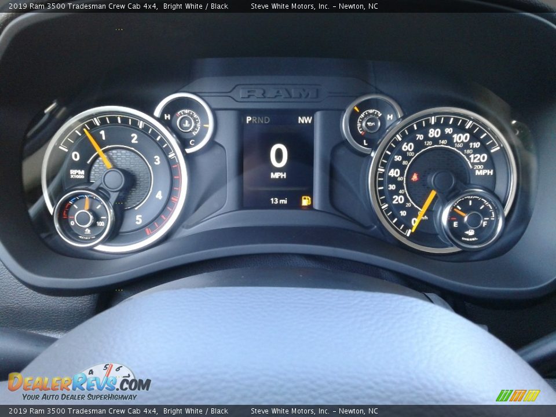Click the NW compass heading
This screenshot has height=417, width=556.
pyautogui.click(x=305, y=120)
